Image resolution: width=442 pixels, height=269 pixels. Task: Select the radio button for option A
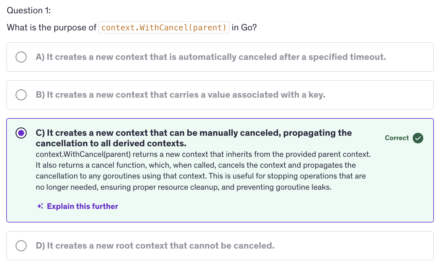click(x=21, y=57)
